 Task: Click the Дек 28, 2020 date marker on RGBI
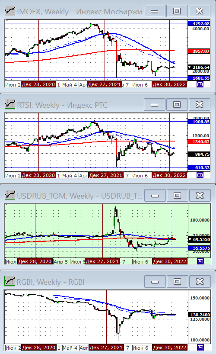coord(39,348)
